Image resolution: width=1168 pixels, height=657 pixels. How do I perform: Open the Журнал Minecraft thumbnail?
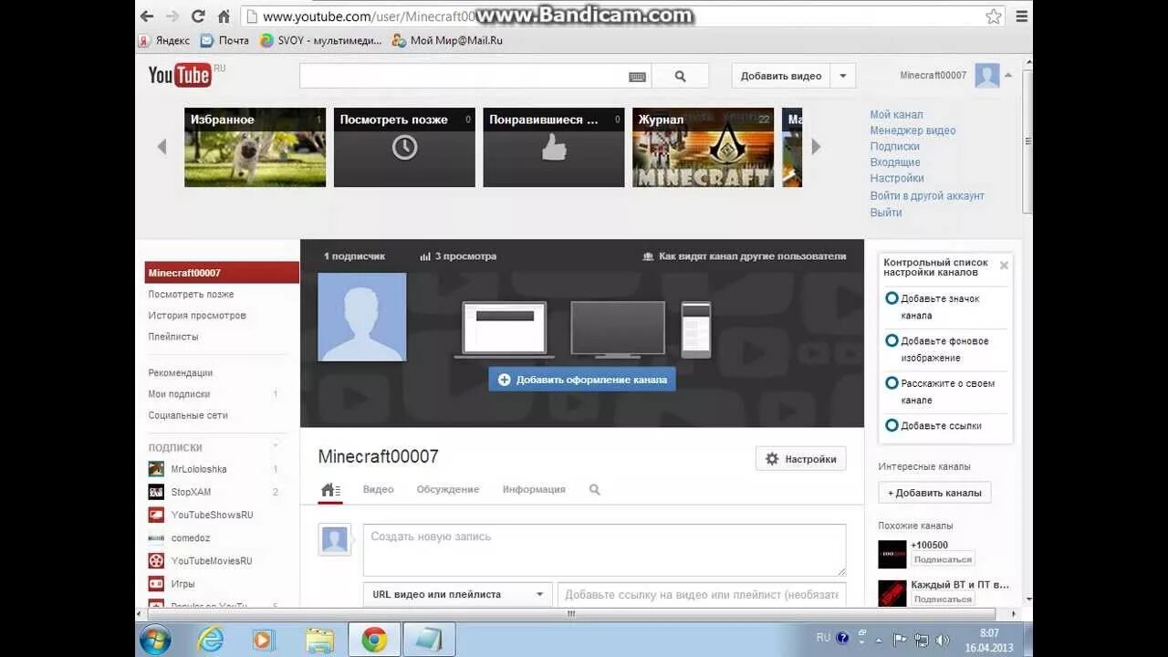tap(703, 147)
